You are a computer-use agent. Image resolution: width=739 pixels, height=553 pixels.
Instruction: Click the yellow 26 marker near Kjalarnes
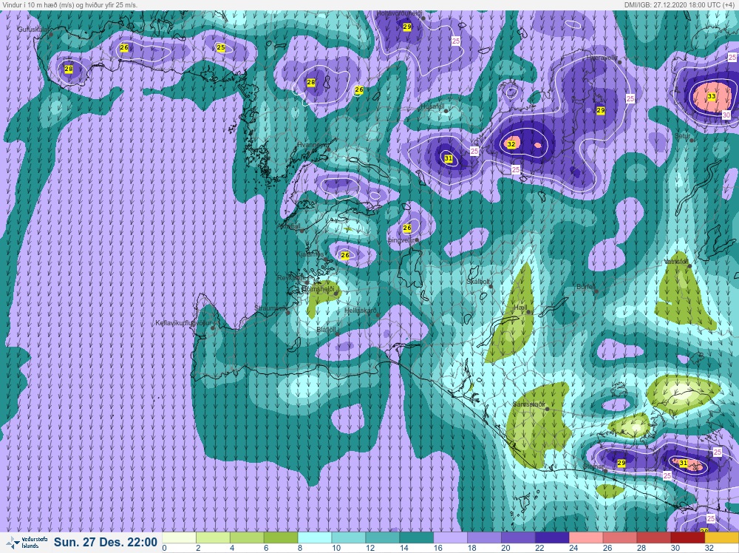pyautogui.click(x=345, y=255)
